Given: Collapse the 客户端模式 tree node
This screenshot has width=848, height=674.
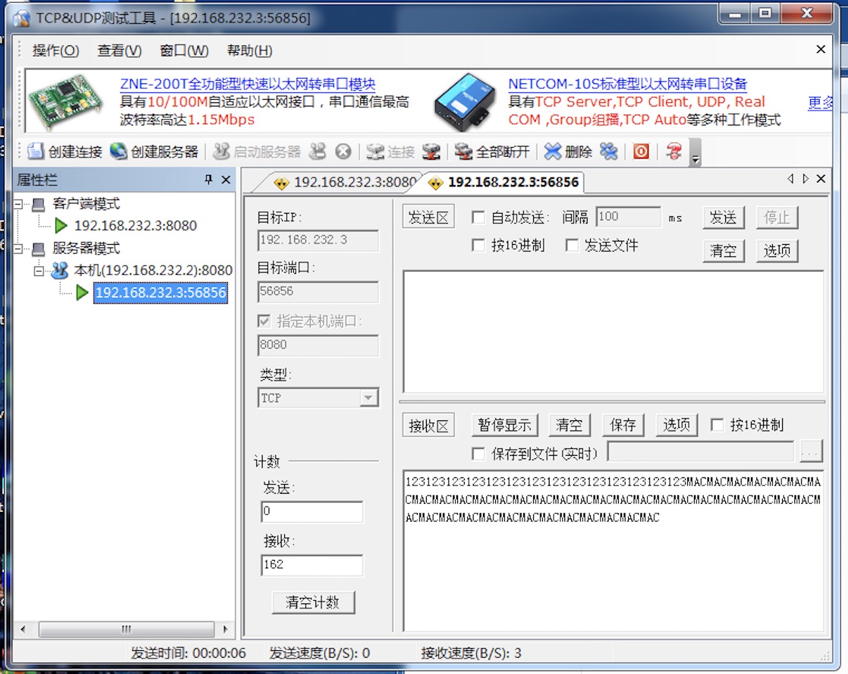Looking at the screenshot, I should point(18,204).
